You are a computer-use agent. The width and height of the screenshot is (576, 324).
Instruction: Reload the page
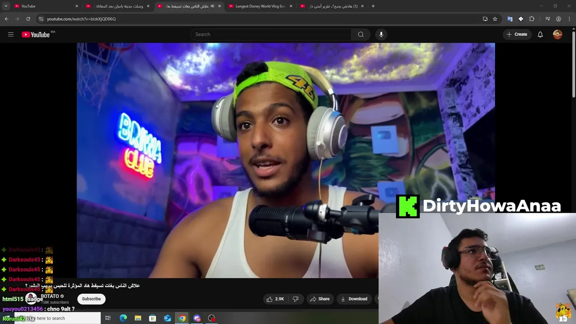28,19
